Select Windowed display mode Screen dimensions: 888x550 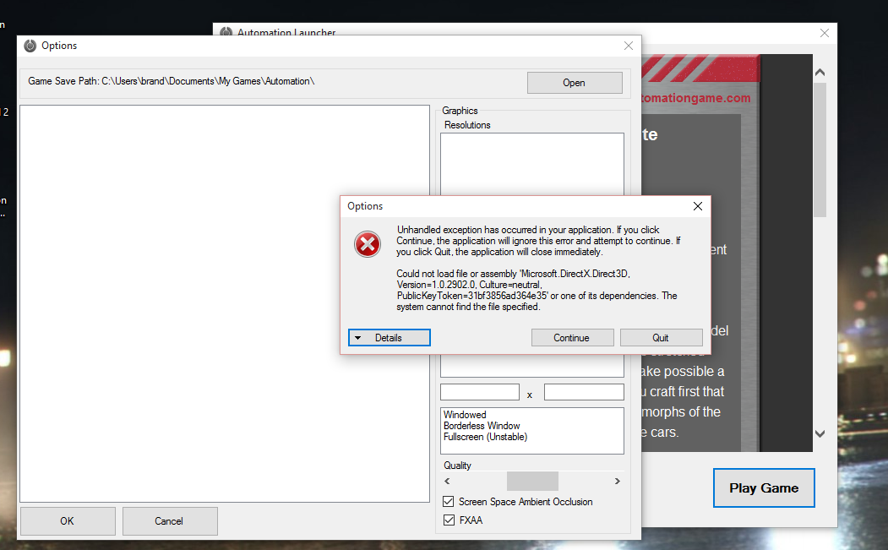tap(465, 415)
